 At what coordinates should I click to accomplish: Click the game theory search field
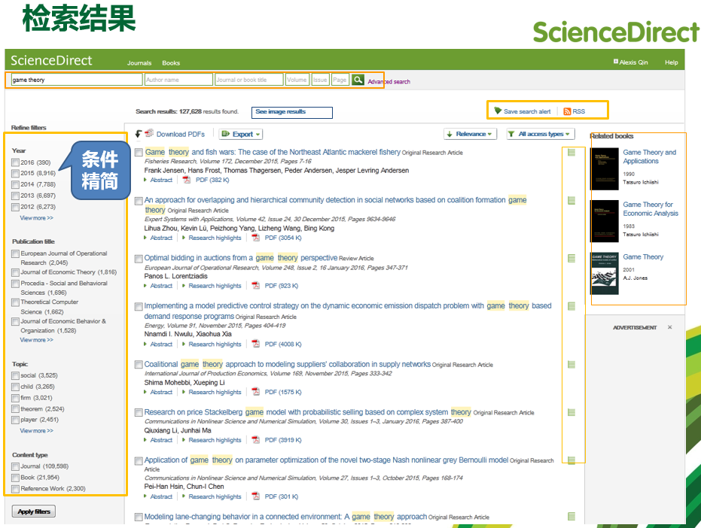77,80
